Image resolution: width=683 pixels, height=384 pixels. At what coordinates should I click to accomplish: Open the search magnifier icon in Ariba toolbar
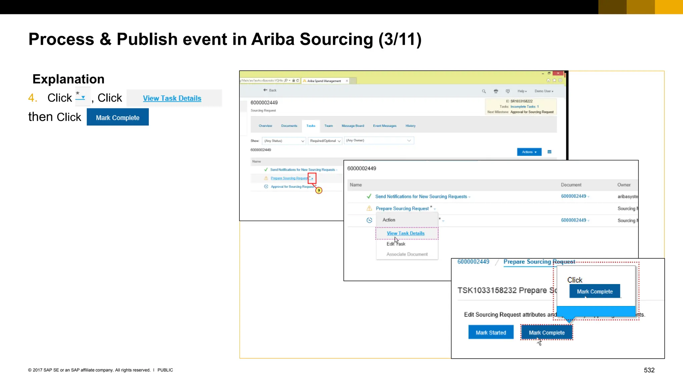coord(484,91)
